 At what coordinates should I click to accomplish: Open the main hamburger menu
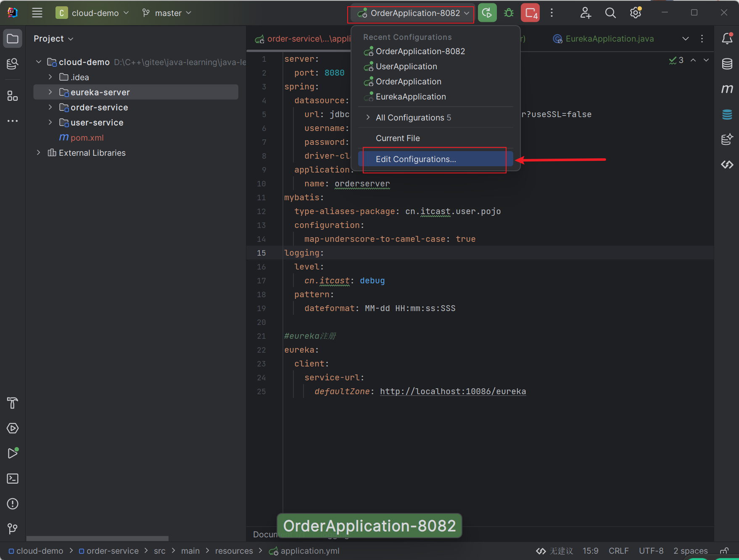(37, 13)
